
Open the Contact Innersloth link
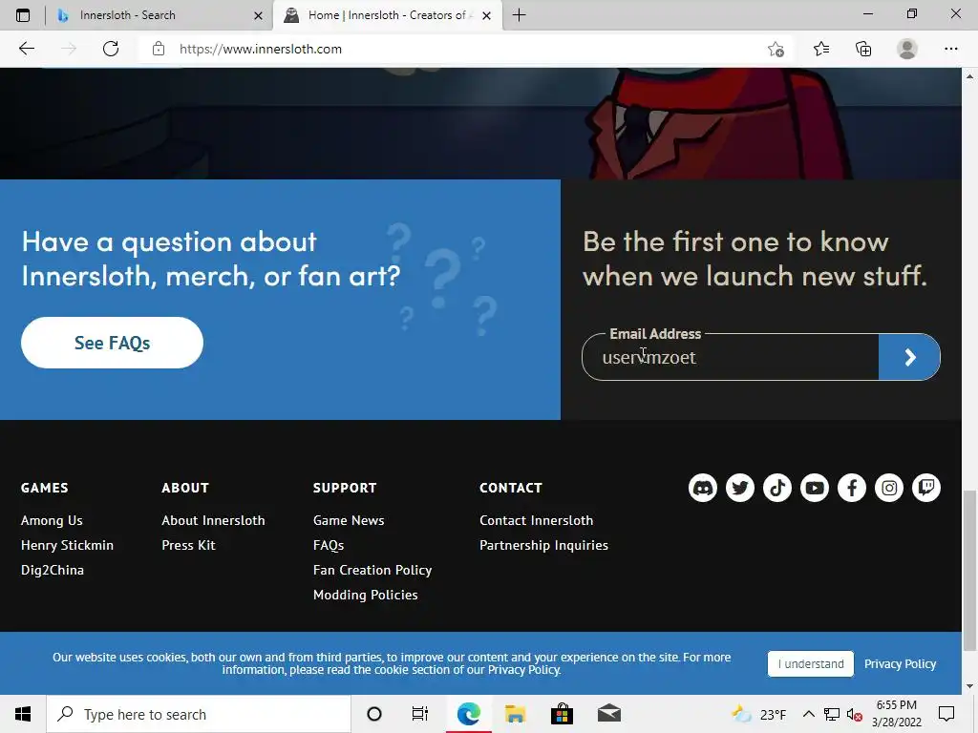(x=537, y=520)
